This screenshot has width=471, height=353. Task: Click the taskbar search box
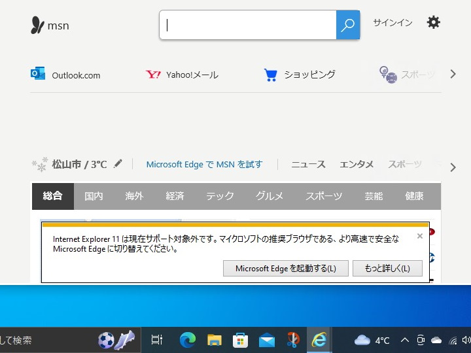point(70,340)
